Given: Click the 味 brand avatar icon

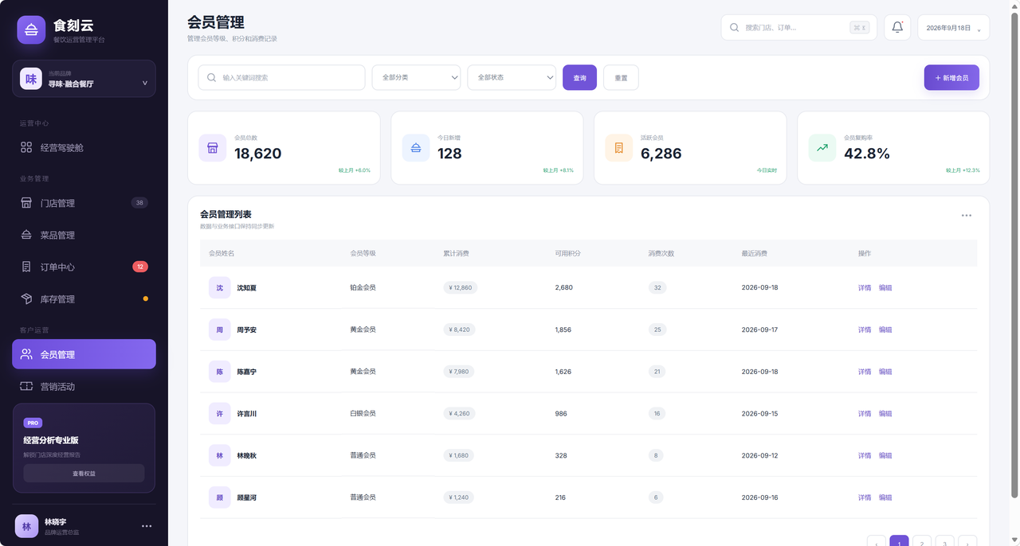Looking at the screenshot, I should (x=31, y=79).
